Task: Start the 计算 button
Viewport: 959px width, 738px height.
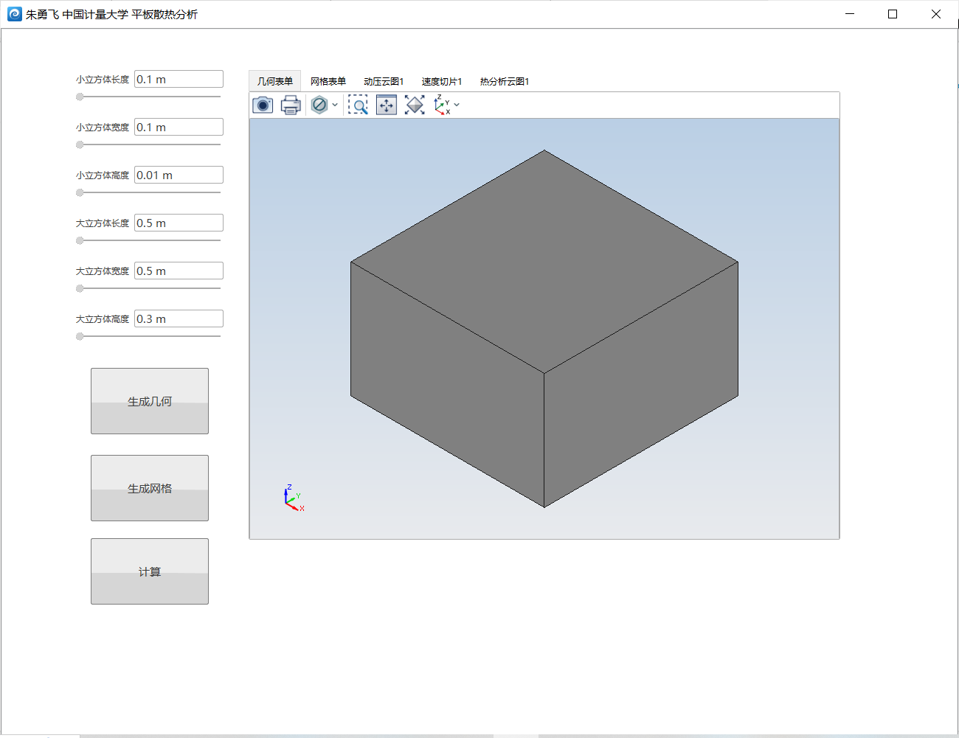Action: 150,571
